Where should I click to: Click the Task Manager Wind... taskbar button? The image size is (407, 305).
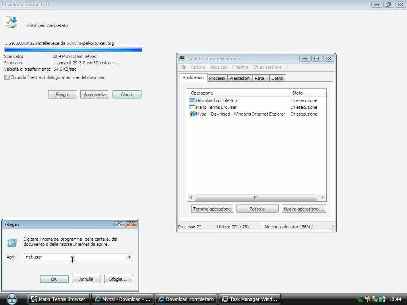point(250,299)
